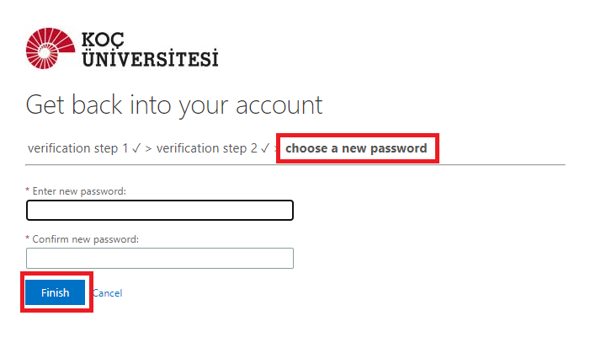This screenshot has height=364, width=601.
Task: Click the arrow separator after verification step 2
Action: coord(276,149)
